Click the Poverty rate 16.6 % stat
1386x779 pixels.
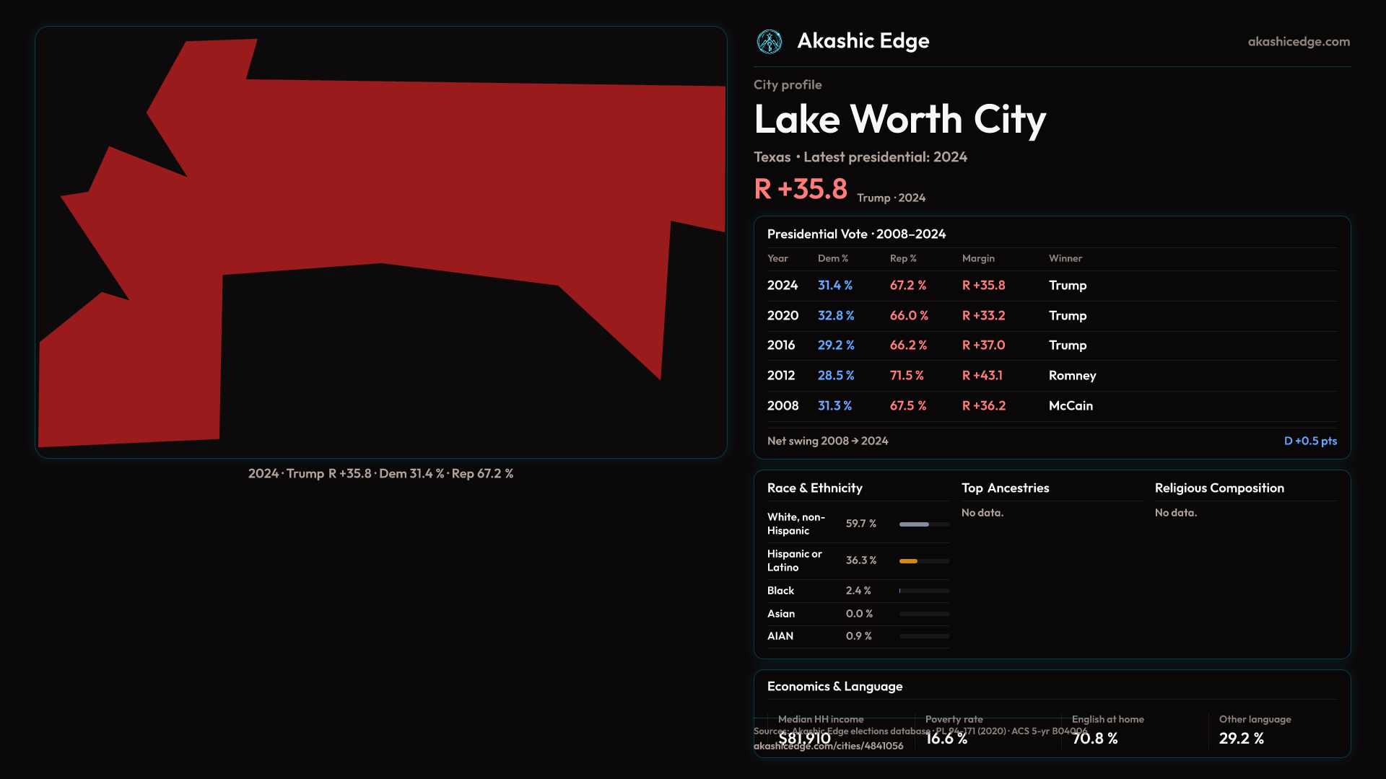946,739
